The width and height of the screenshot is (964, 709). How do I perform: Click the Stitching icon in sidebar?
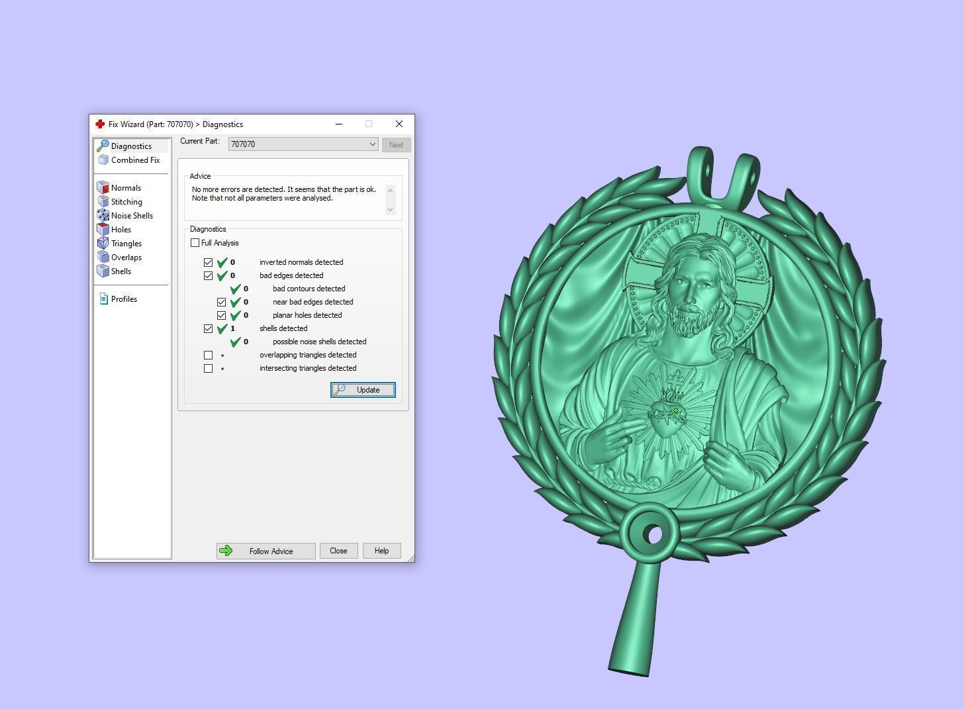tap(103, 202)
